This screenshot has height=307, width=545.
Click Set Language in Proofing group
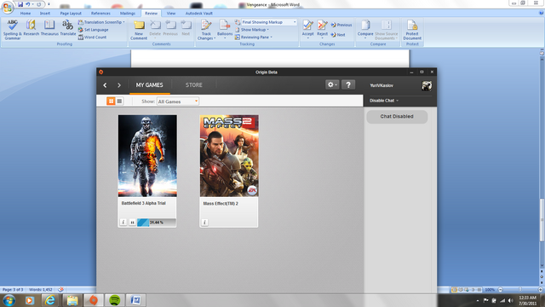[93, 30]
